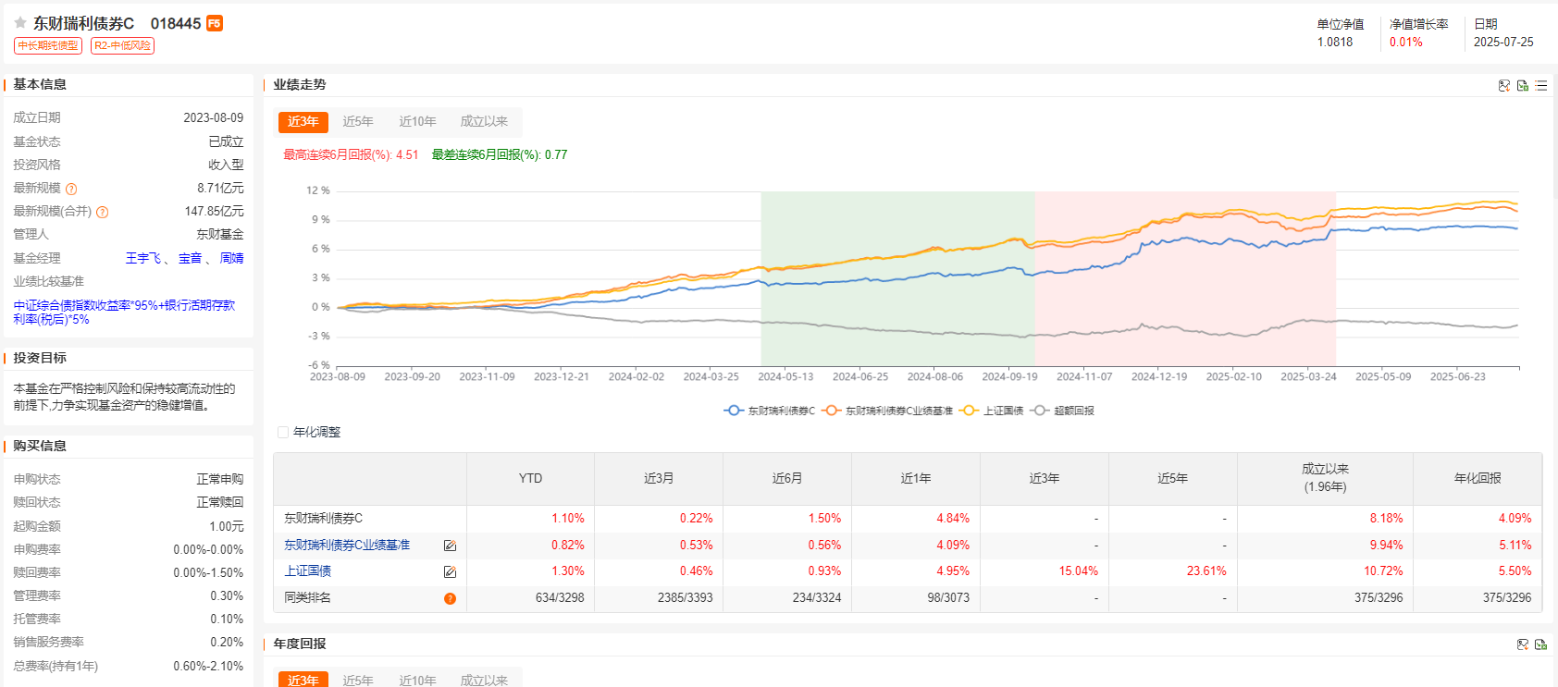Image resolution: width=1558 pixels, height=687 pixels.
Task: Select 近3年 tab in 业绩走势
Action: pos(303,121)
